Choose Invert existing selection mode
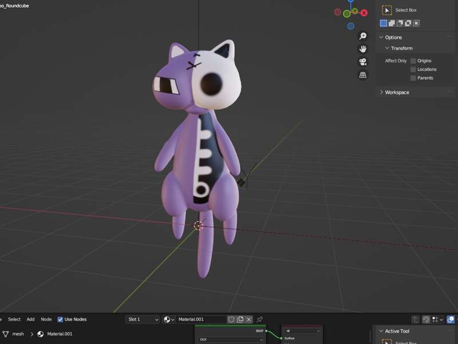458x344 pixels. click(x=408, y=23)
